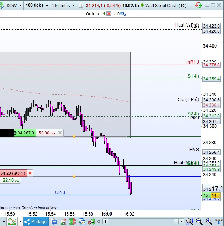Open the indicators chart icon
The image size is (224, 226).
click(x=12, y=221)
